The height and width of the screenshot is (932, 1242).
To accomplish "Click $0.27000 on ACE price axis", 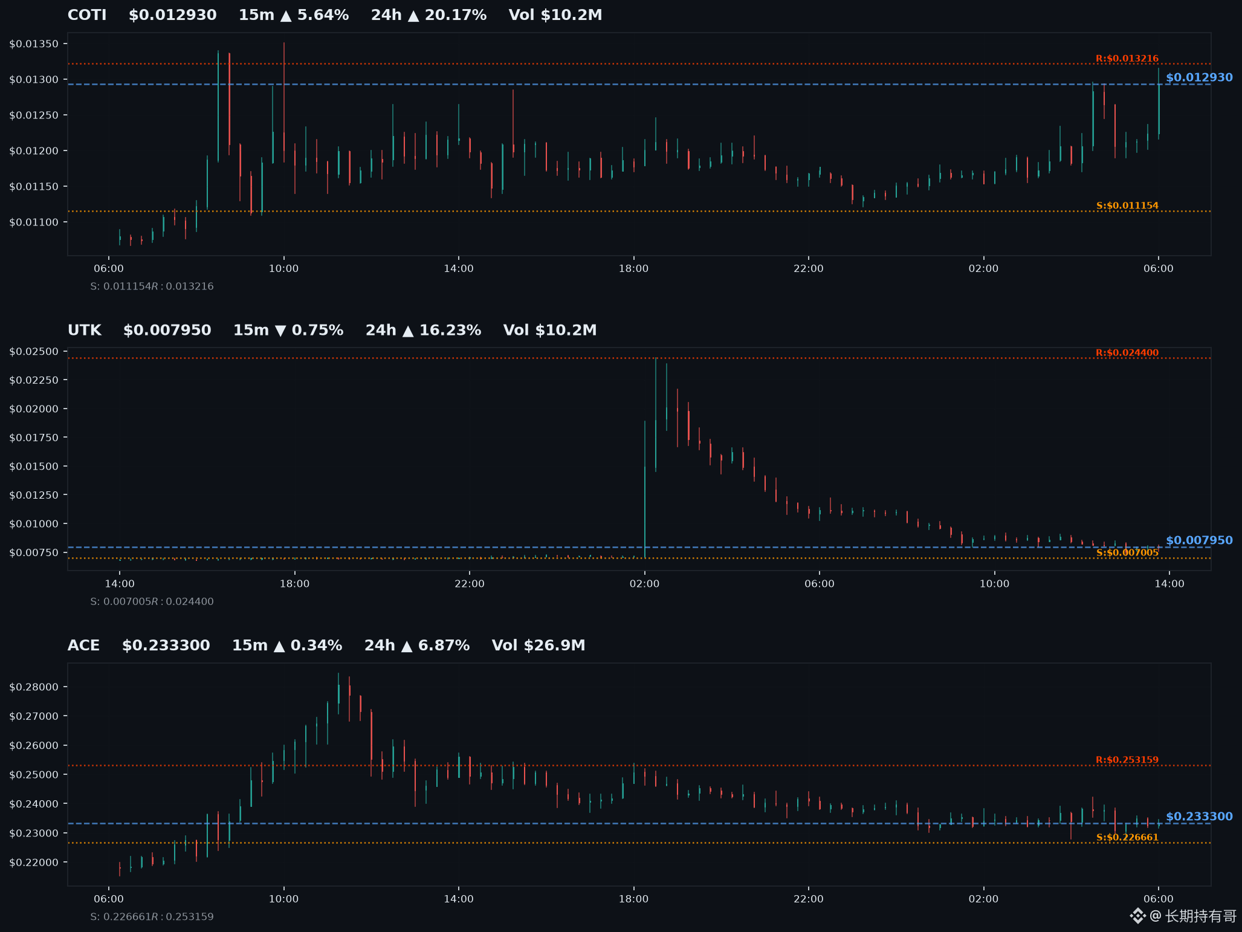I will click(x=34, y=717).
